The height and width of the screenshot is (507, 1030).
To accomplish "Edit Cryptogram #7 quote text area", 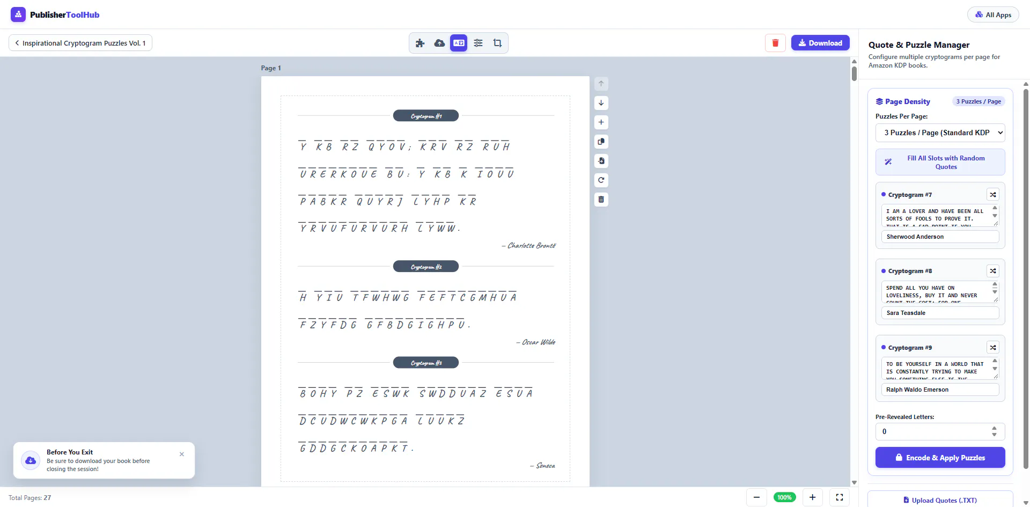I will (x=940, y=215).
